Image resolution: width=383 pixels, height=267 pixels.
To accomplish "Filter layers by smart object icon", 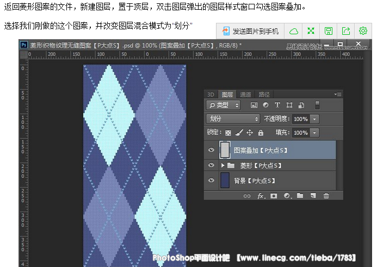I will (301, 105).
